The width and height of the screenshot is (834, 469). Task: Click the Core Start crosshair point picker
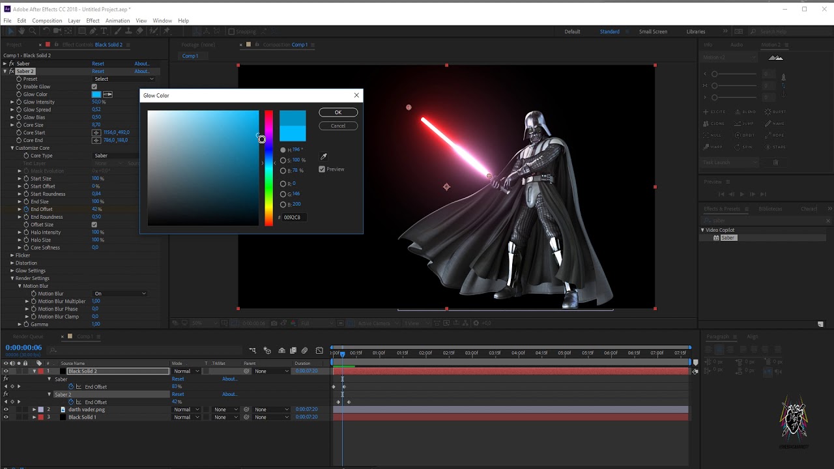(96, 133)
